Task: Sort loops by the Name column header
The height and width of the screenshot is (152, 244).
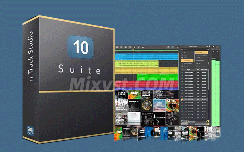Action: pos(188,69)
